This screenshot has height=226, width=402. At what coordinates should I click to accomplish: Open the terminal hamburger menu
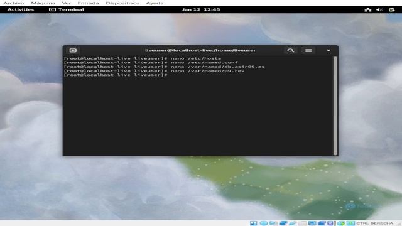(x=308, y=50)
